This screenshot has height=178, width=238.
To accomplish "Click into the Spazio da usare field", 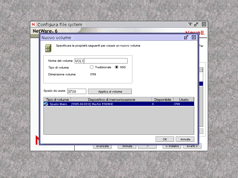I will click(x=77, y=91).
